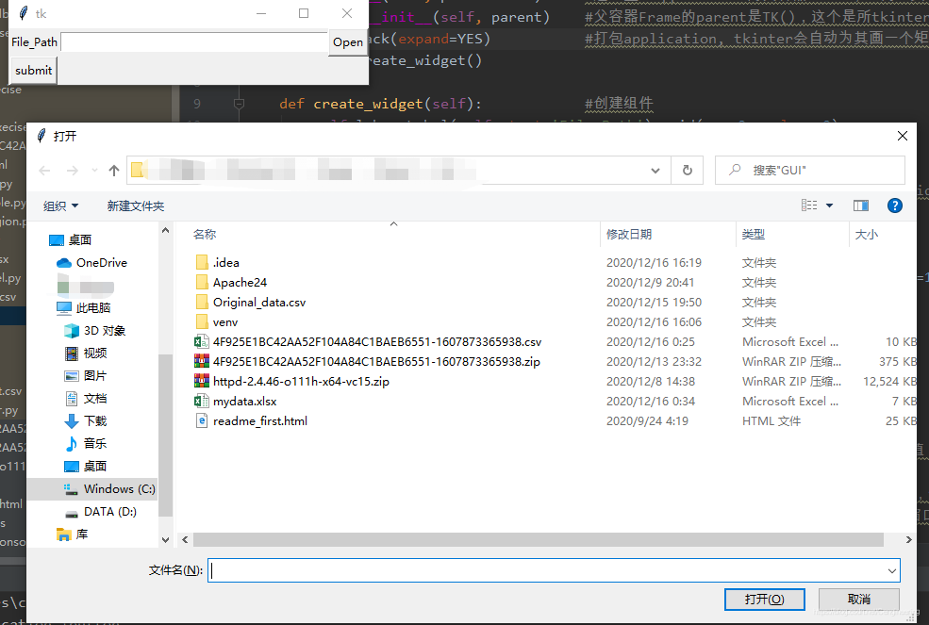Sort files by the 大小 column
Viewport: 929px width, 625px height.
866,235
